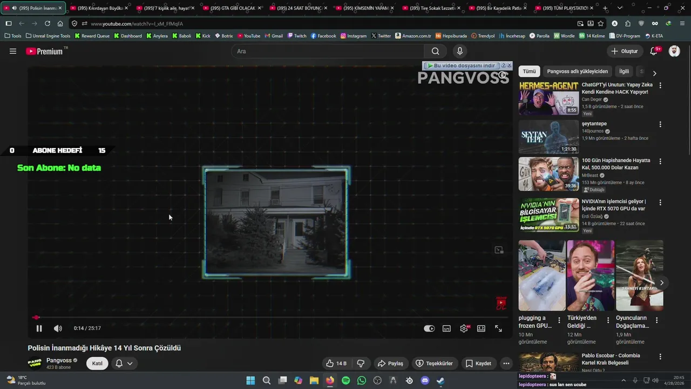Open ChatGPT'yi Unutun video thumbnail
This screenshot has height=389, width=691.
tap(548, 98)
